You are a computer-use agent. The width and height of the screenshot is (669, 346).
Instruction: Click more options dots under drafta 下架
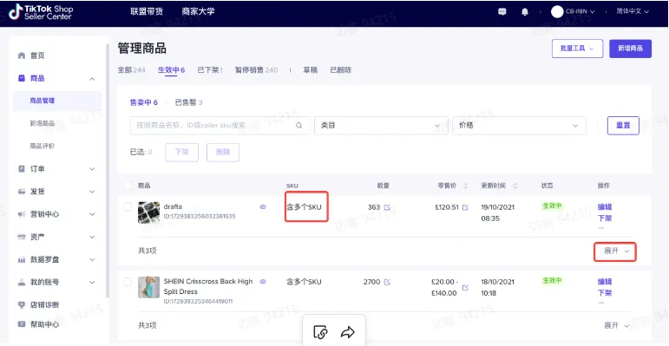[x=601, y=228]
